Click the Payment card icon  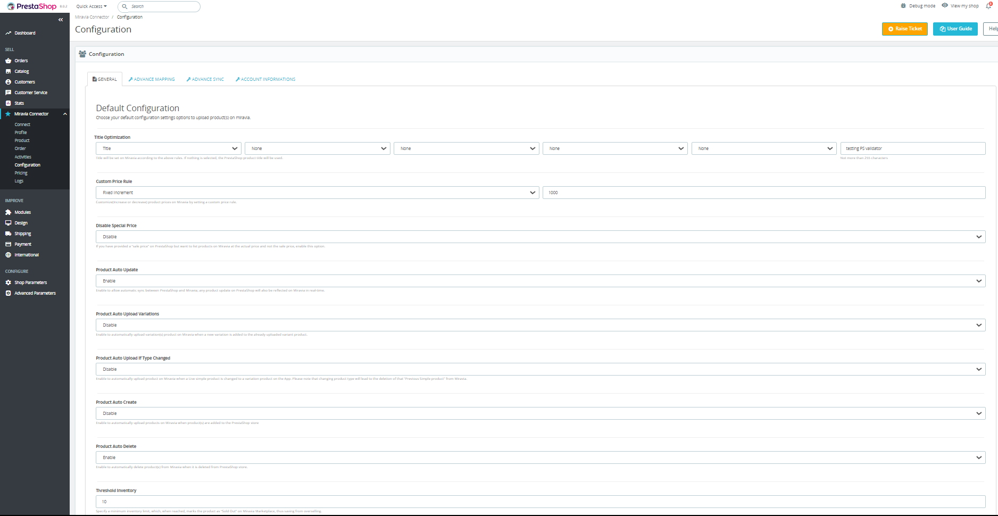pyautogui.click(x=8, y=244)
